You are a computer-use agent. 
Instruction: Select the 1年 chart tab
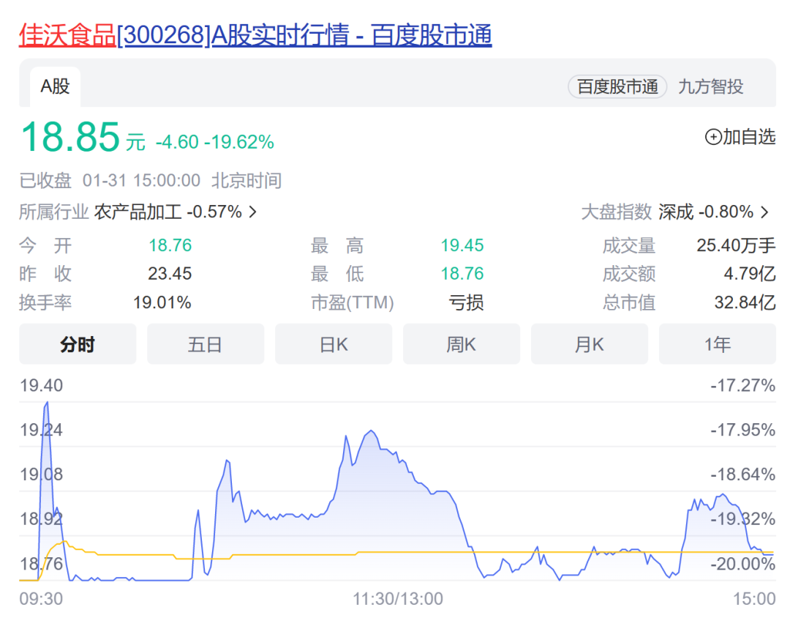point(718,344)
